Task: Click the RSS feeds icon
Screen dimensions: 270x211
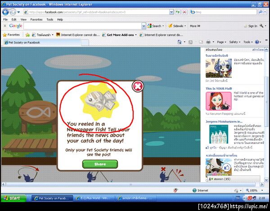Action: click(190, 42)
